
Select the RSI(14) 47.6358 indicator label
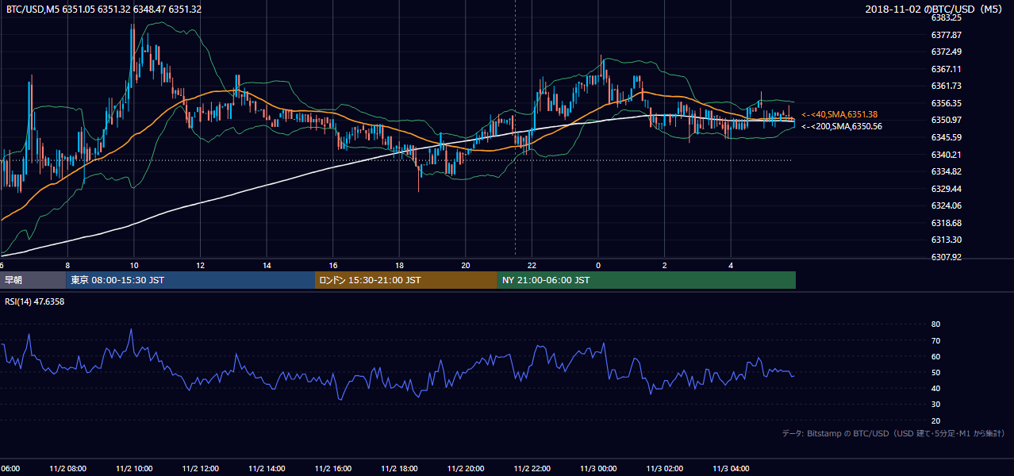pyautogui.click(x=35, y=301)
